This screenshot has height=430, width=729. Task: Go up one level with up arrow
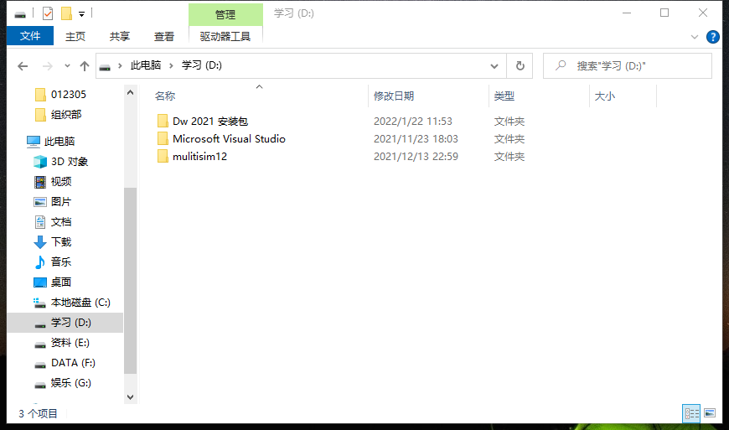click(x=84, y=66)
